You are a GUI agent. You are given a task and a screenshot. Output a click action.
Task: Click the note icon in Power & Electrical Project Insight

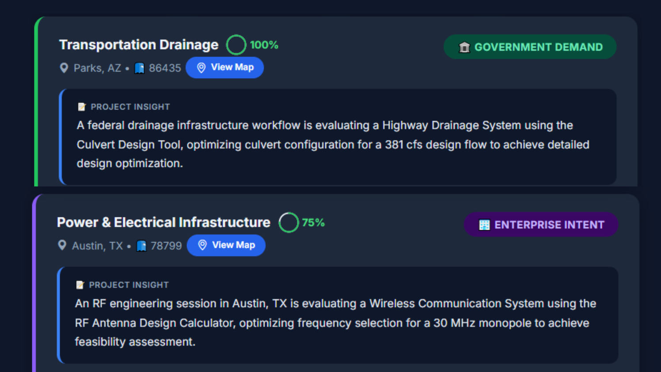[80, 285]
